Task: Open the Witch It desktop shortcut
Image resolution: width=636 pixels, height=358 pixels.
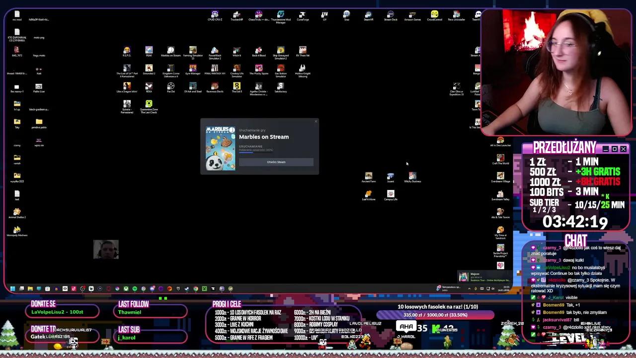Action: point(237,52)
